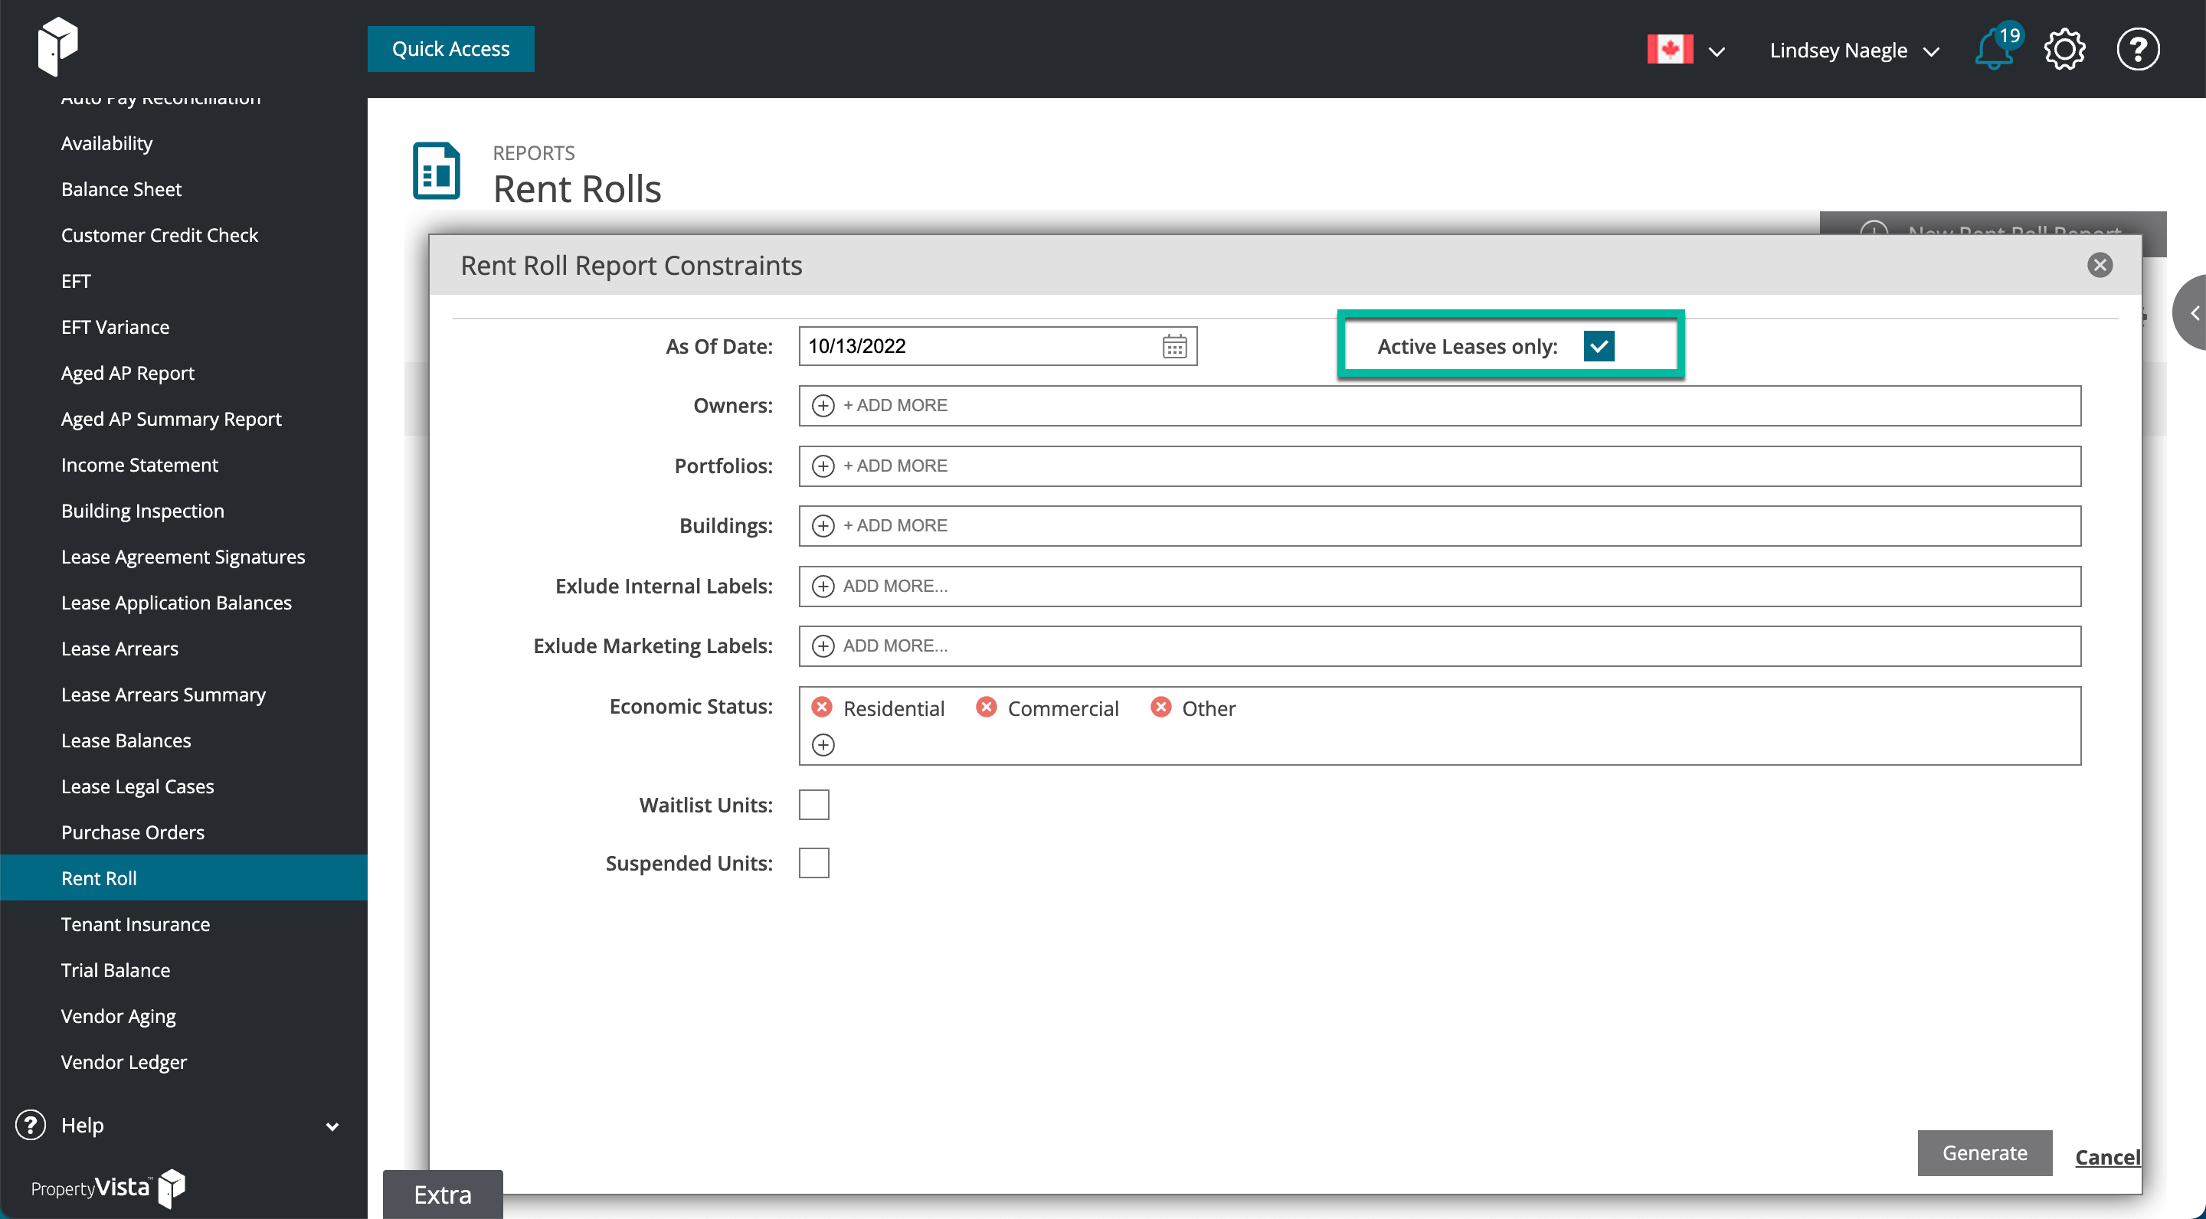Enable the Suspended Units checkbox
This screenshot has width=2206, height=1219.
[x=813, y=863]
